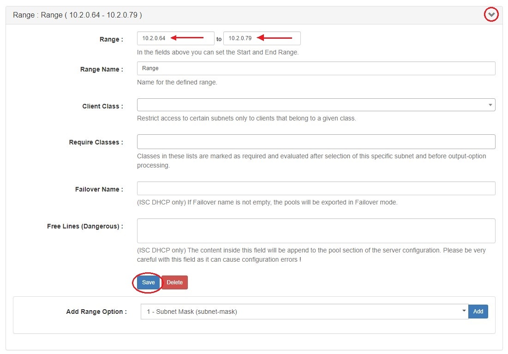Click the range end field showing 10.2.0.79
This screenshot has width=508, height=354.
click(262, 38)
